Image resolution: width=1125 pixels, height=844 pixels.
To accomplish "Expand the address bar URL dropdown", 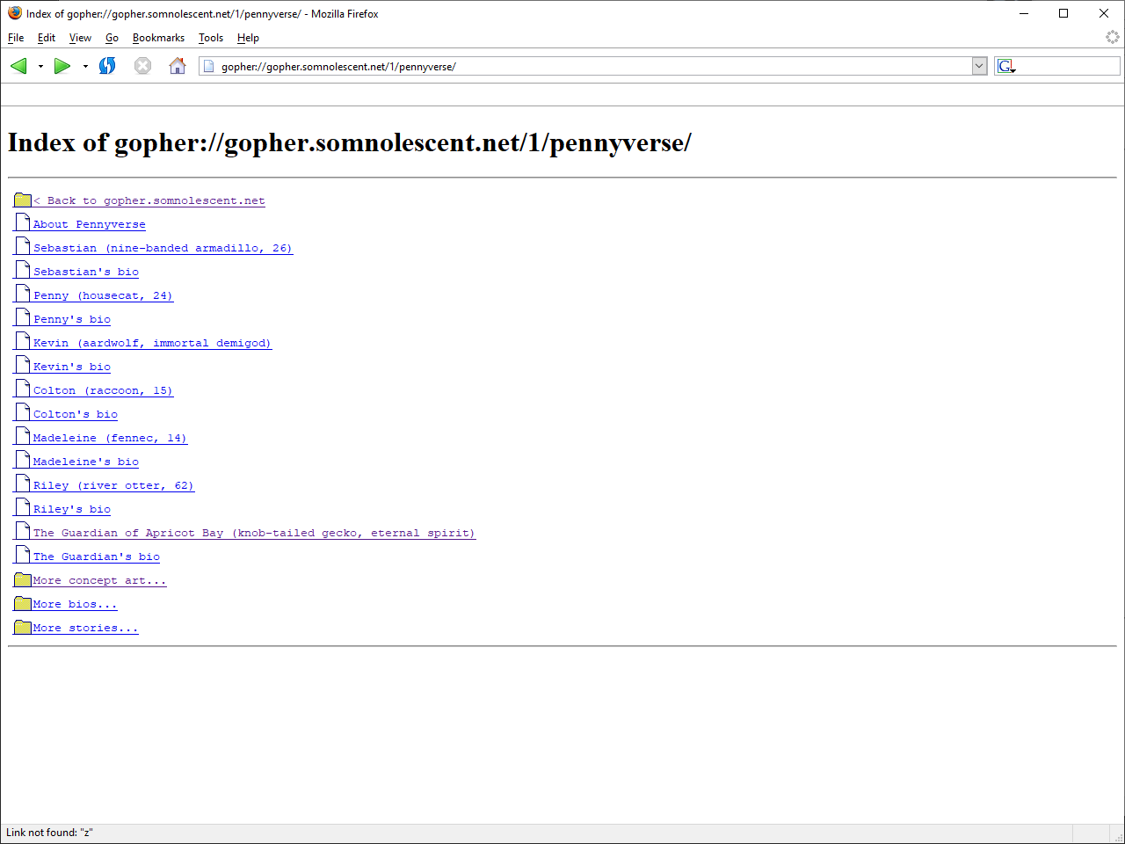I will point(979,66).
